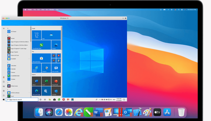This screenshot has width=211, height=121.
Task: Open Parallels window settings gear
Action: point(125,18)
